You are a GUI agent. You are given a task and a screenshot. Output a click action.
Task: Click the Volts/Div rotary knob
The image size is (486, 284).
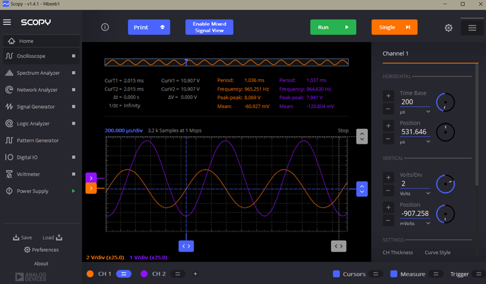tap(446, 184)
